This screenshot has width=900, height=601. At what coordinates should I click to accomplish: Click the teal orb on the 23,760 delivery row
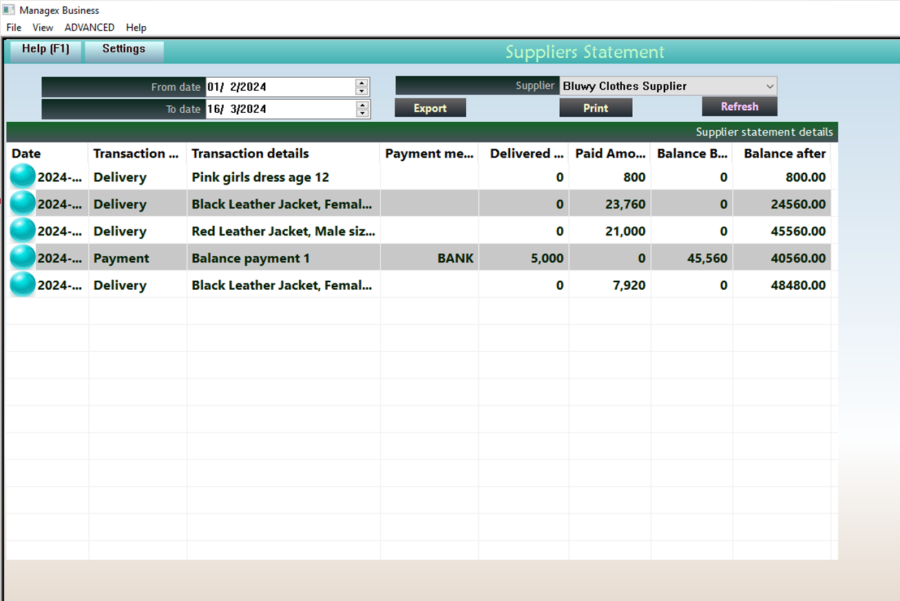(23, 204)
